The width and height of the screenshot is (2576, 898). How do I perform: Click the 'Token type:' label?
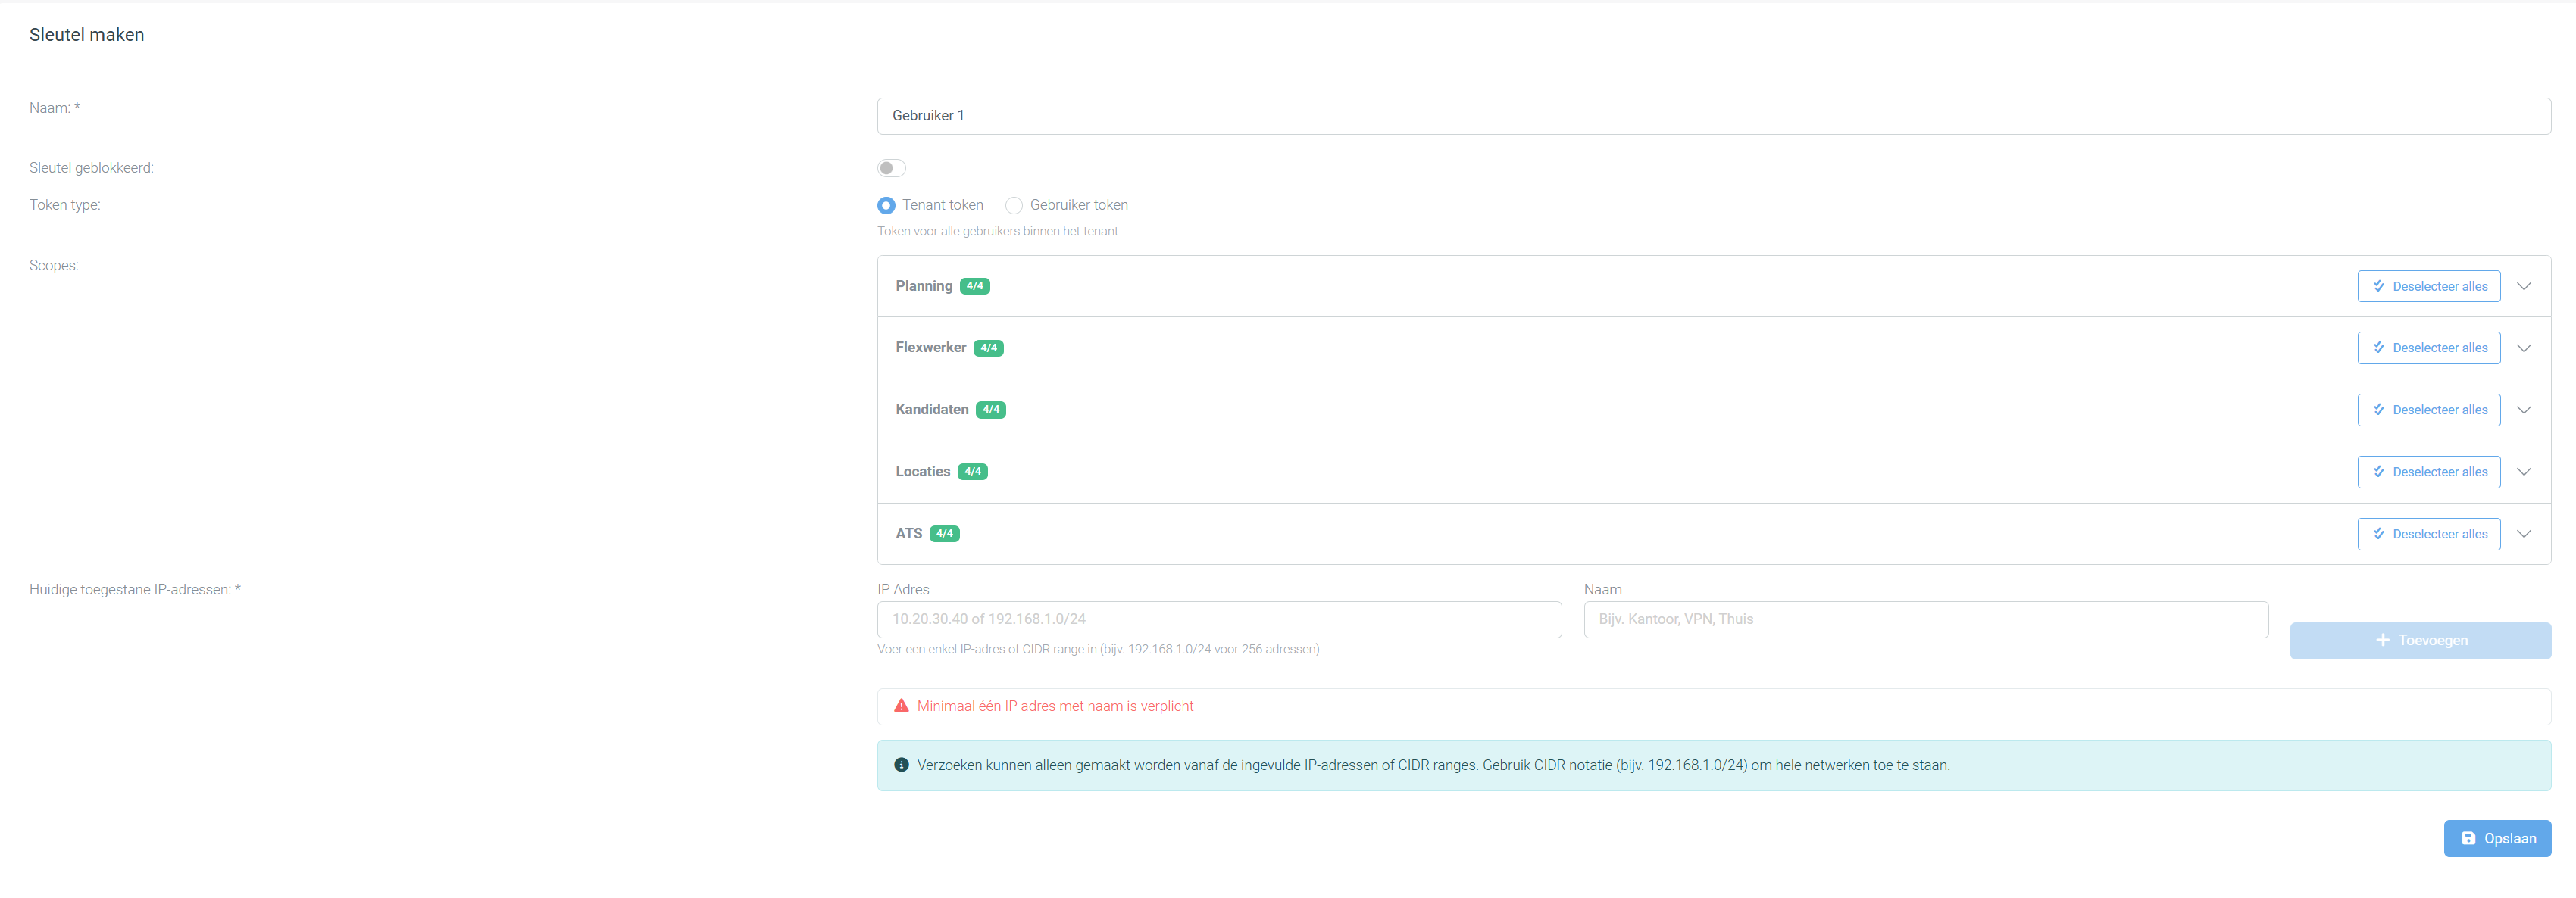[x=65, y=204]
